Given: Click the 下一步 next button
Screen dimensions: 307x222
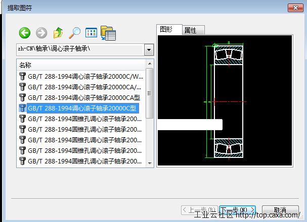Looking at the screenshot, I should tap(238, 210).
